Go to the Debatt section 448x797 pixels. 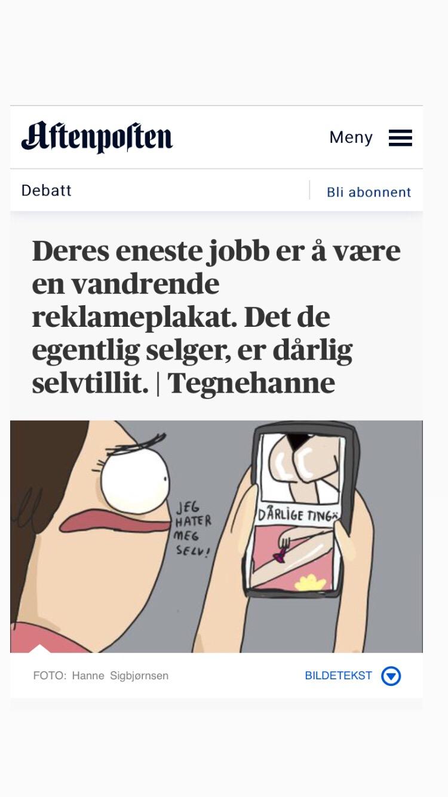[47, 191]
